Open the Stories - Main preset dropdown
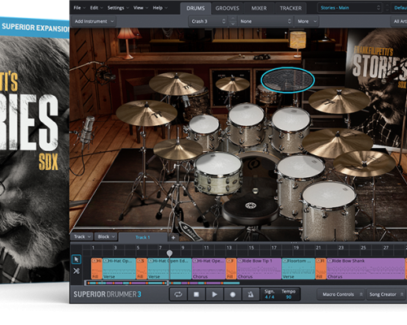407x325 pixels. 351,8
